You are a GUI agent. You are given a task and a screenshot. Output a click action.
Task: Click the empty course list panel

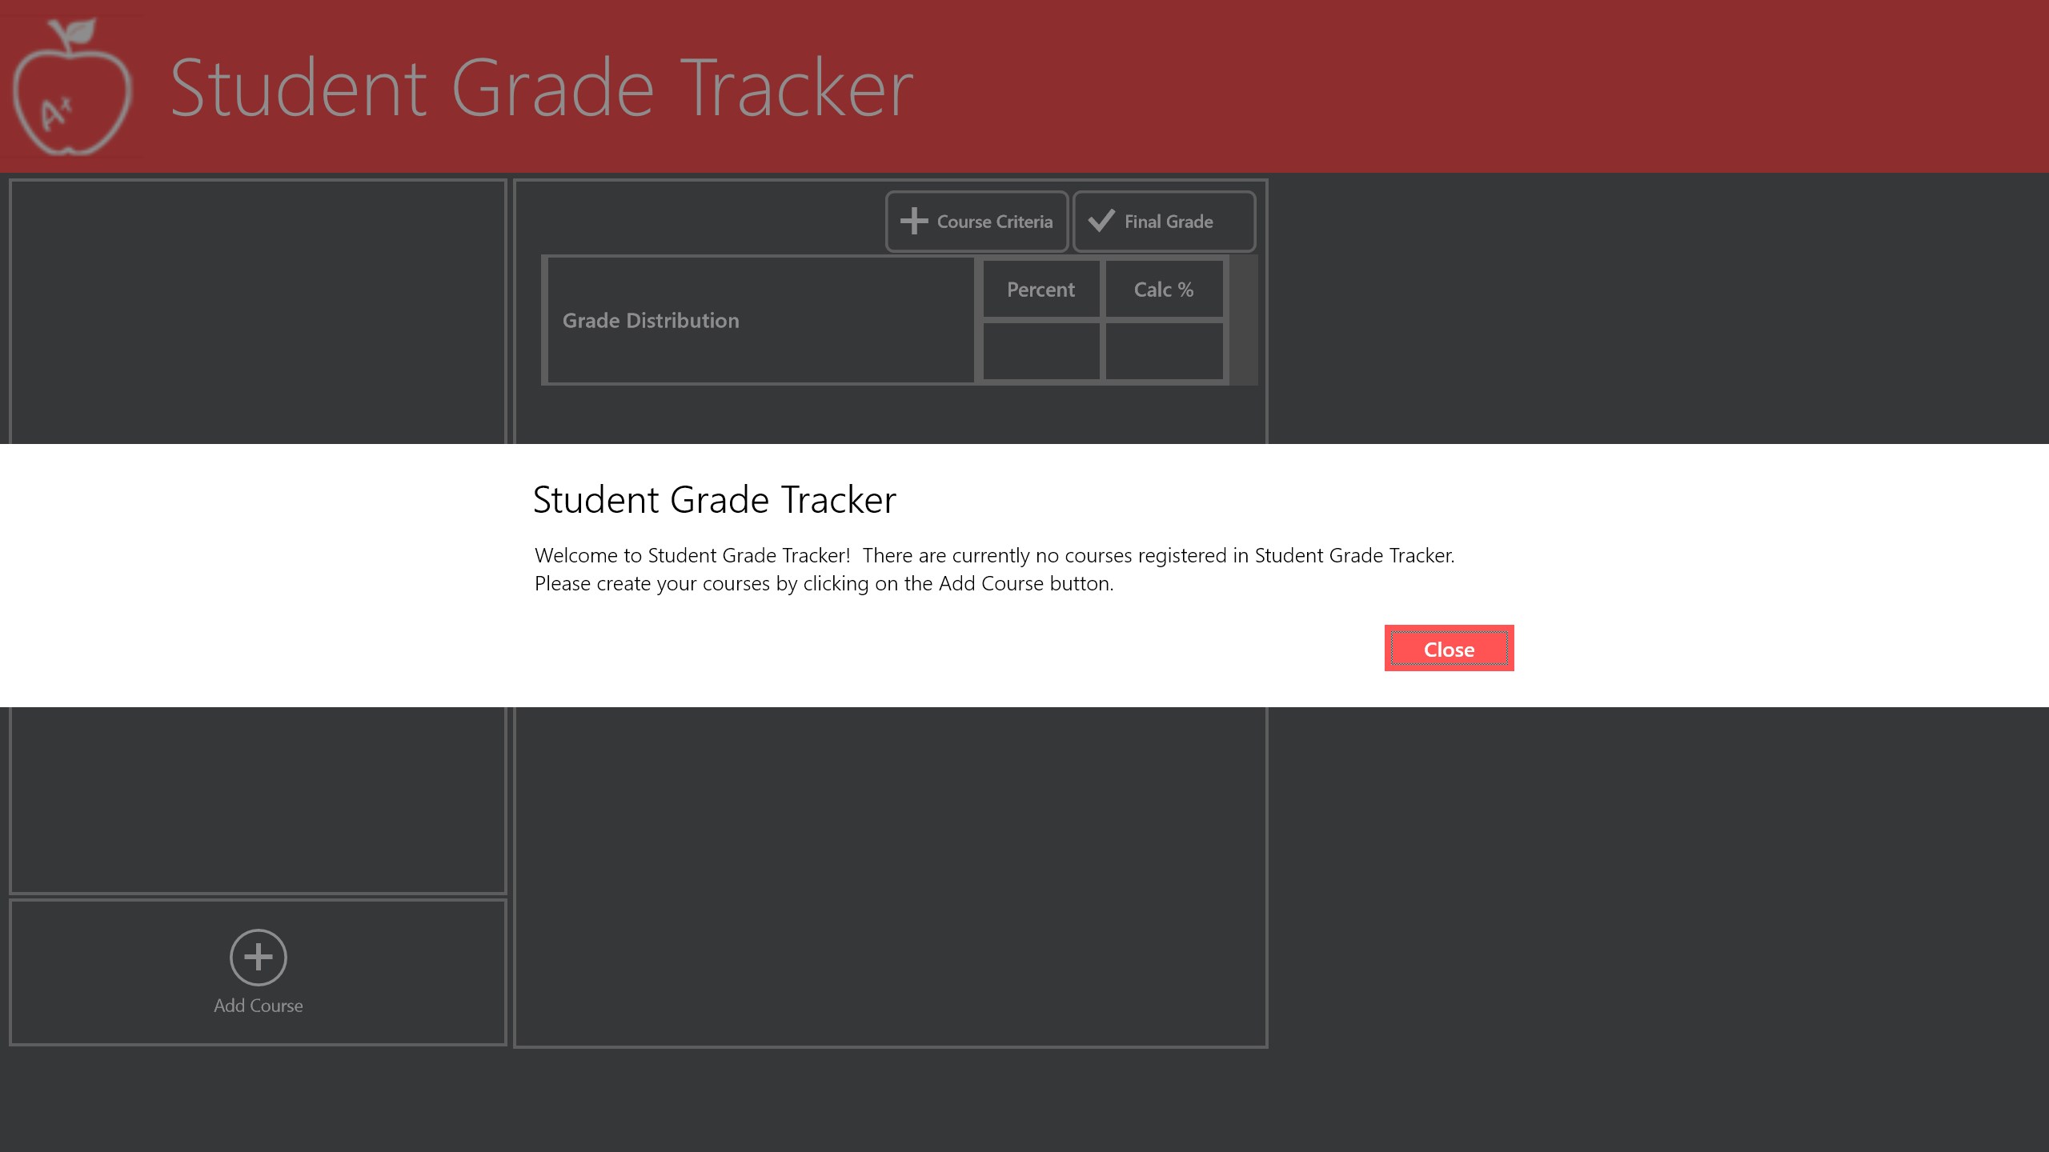point(258,800)
